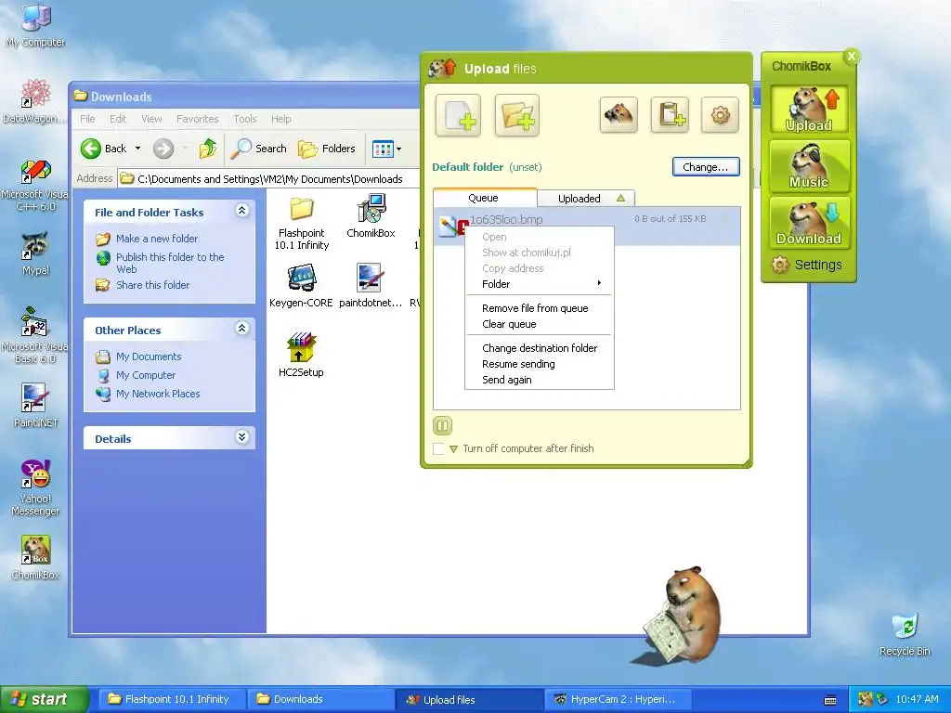951x713 pixels.
Task: Open My Network Places link
Action: (x=158, y=394)
